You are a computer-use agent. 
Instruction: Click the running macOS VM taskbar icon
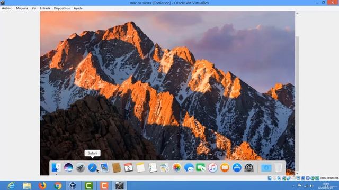pyautogui.click(x=120, y=185)
